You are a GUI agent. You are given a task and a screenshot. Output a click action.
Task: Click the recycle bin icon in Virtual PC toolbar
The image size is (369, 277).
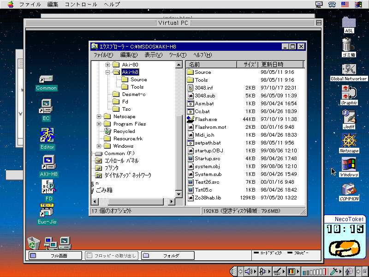(33, 243)
